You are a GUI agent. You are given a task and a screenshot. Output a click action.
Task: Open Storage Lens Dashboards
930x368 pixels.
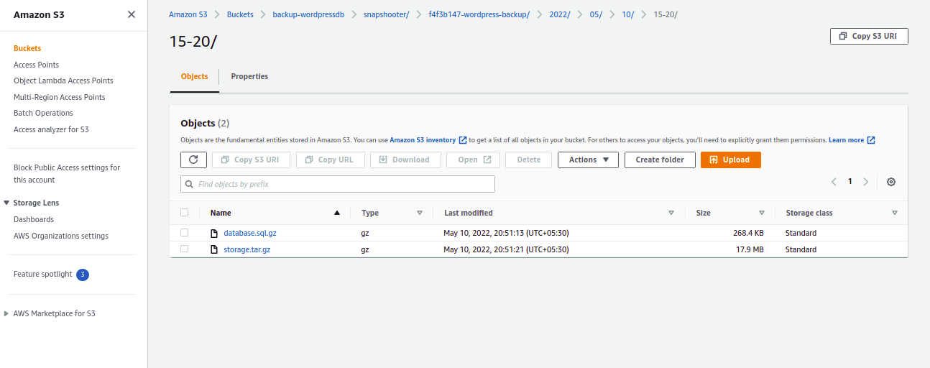pos(34,219)
